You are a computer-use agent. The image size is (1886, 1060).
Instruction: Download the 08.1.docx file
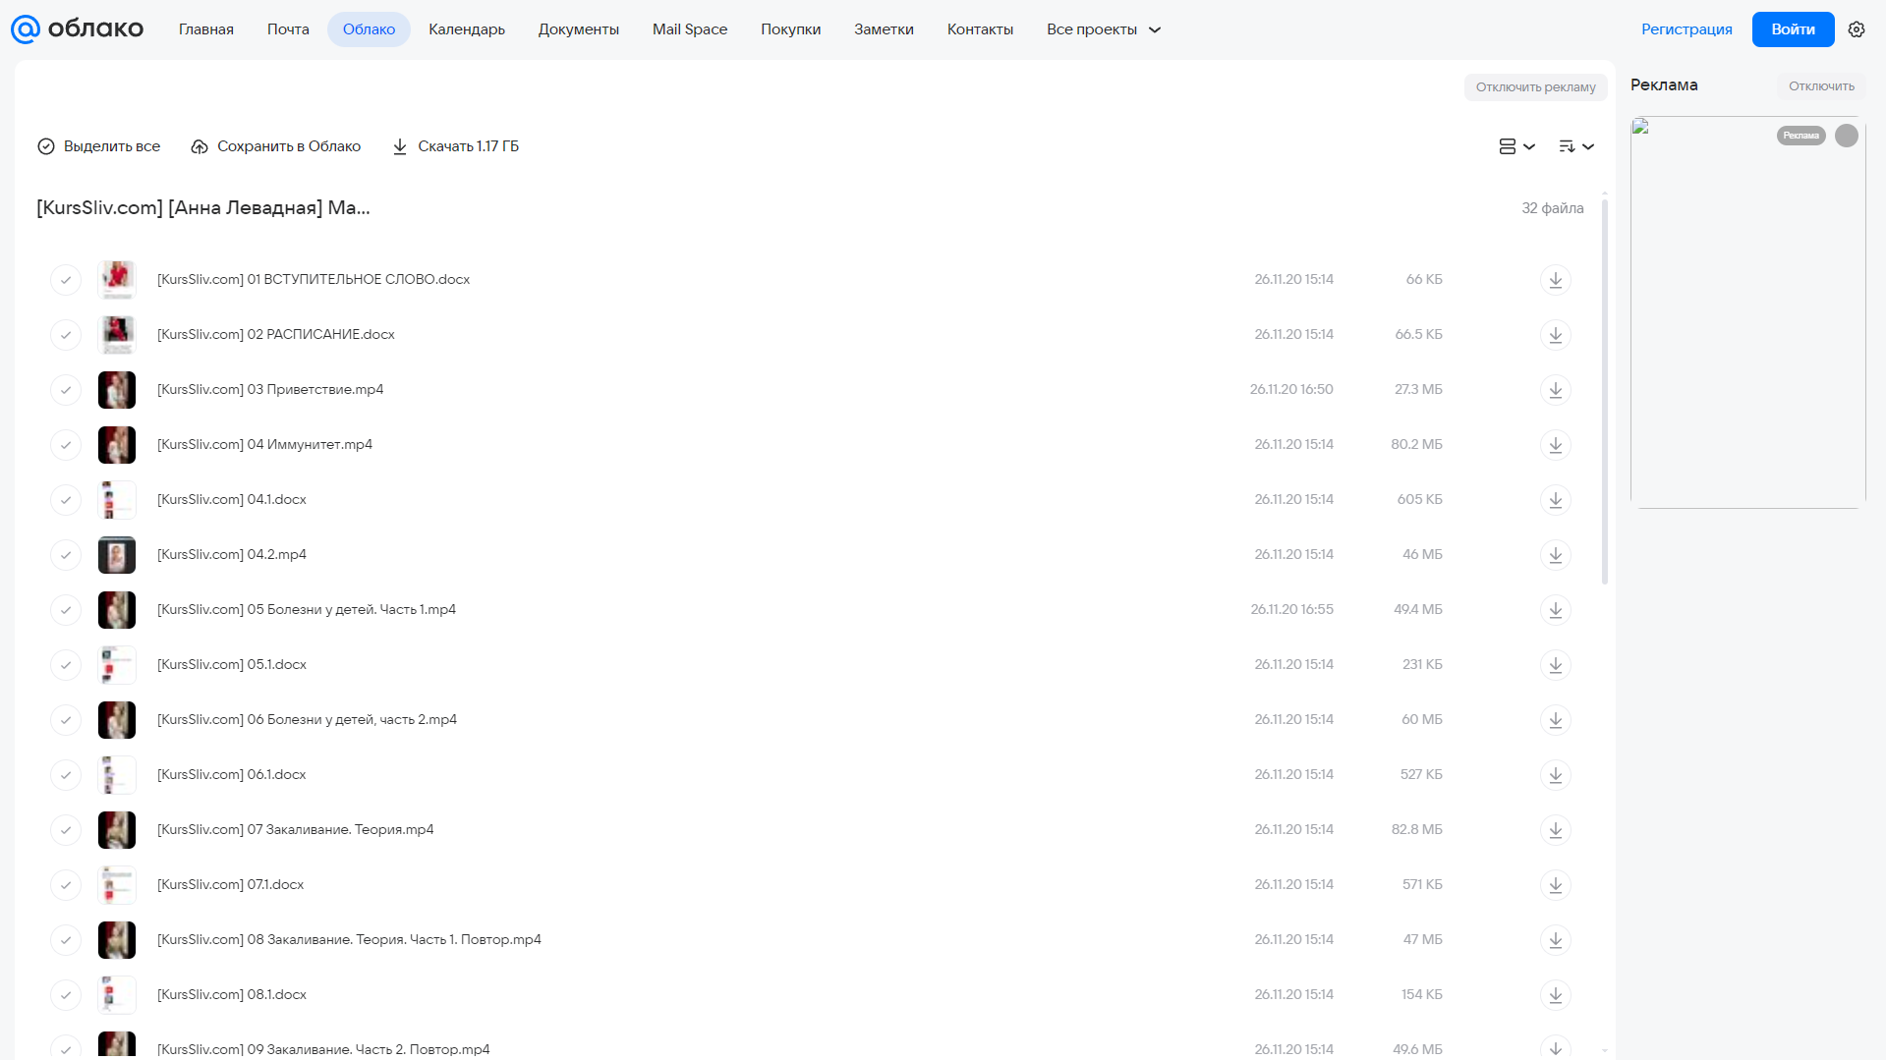[x=1555, y=995]
